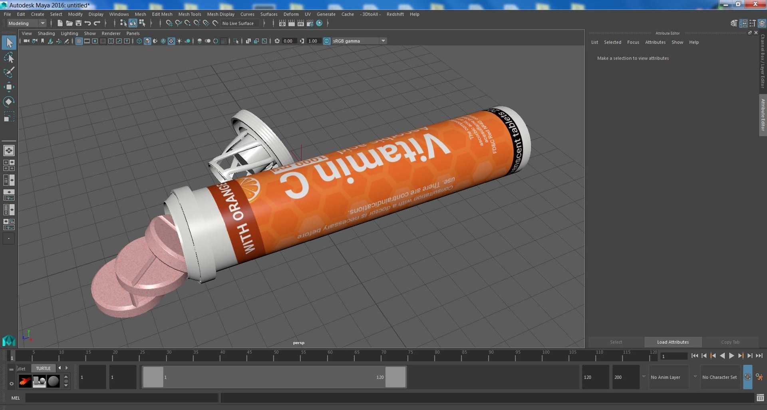Enable snap to curves

pos(178,23)
